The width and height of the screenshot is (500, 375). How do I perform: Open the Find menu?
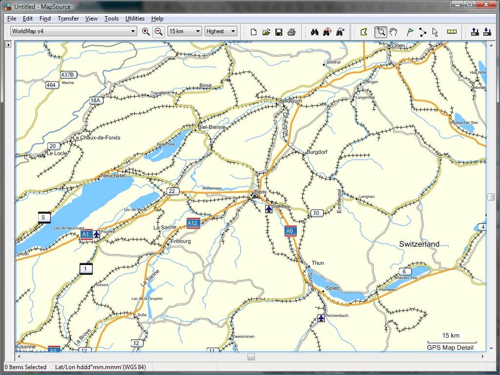point(45,19)
